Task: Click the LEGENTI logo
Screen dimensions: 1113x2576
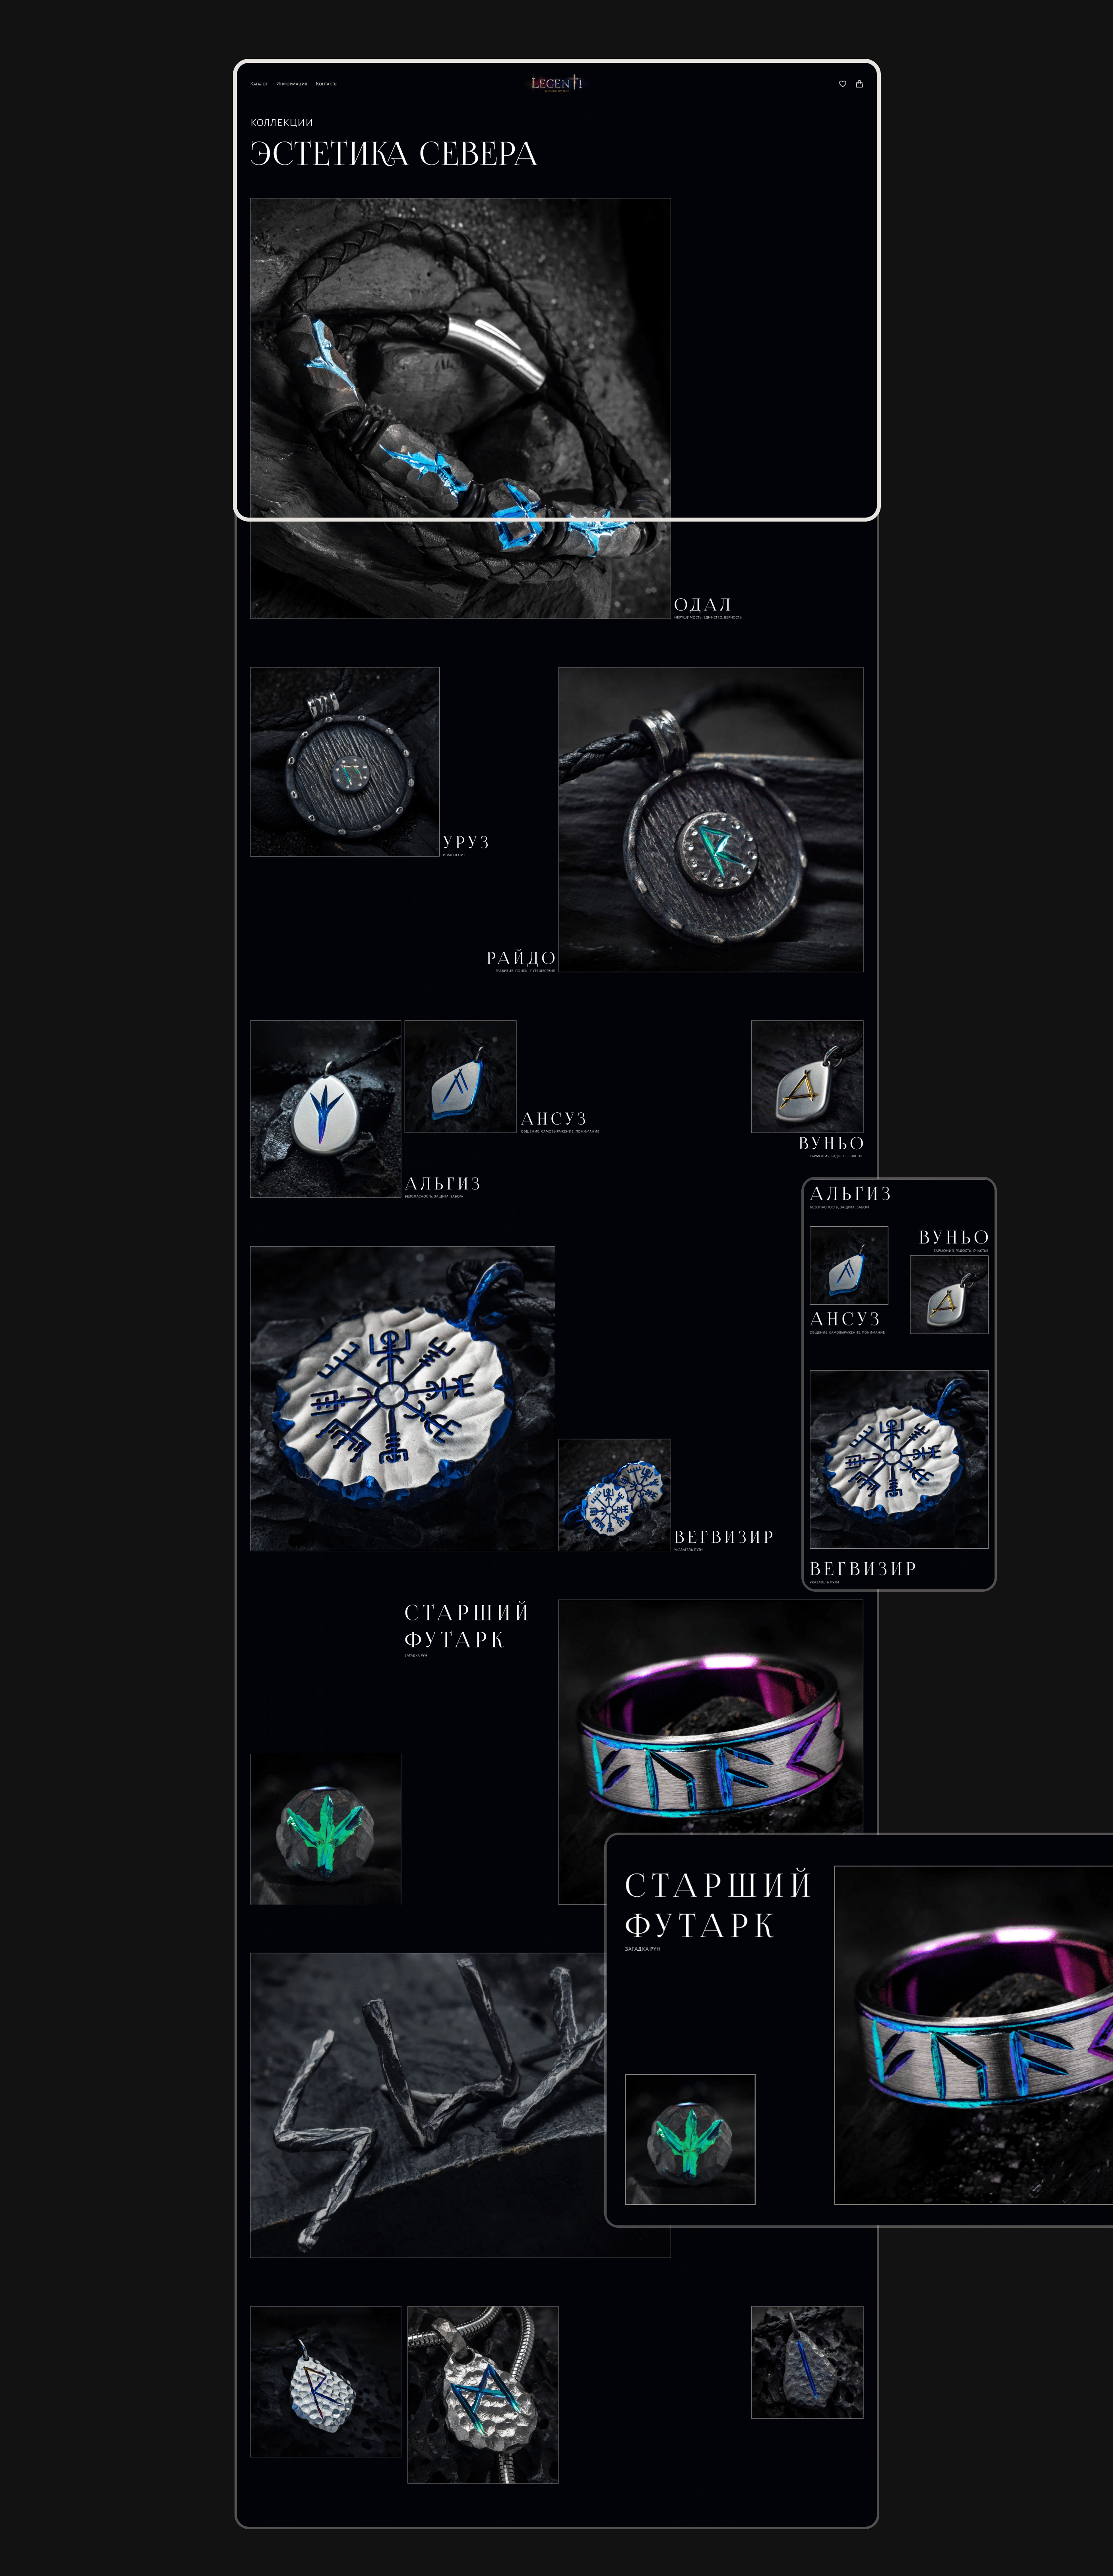Action: tap(556, 84)
